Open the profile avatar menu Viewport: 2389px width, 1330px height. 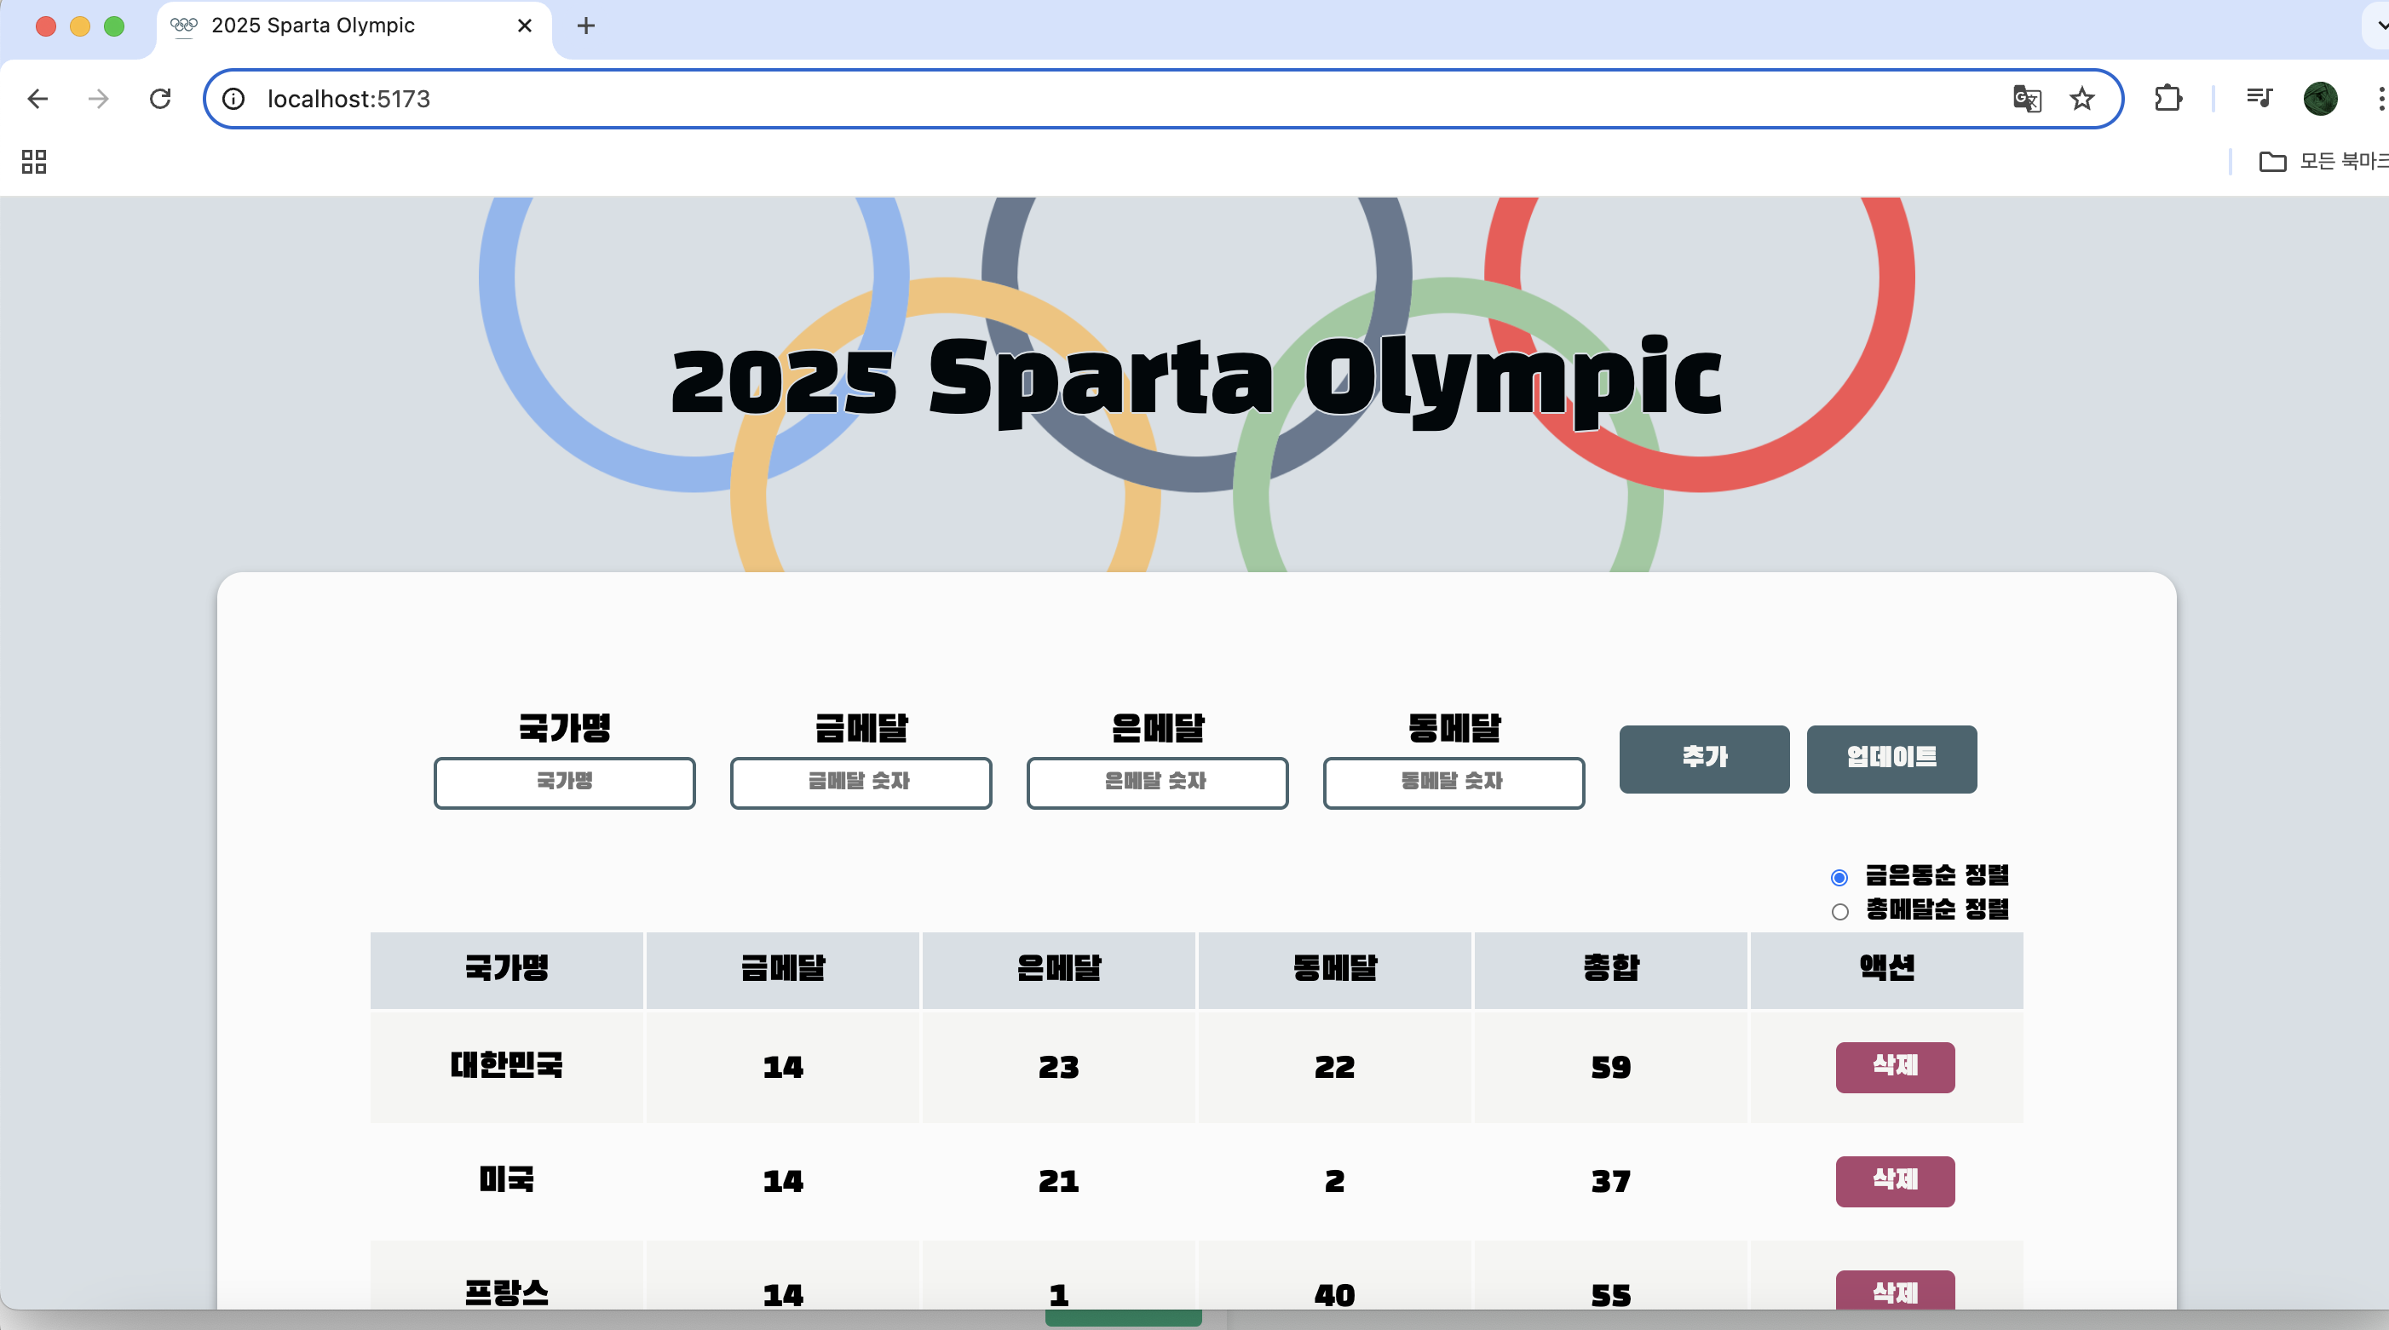point(2320,98)
